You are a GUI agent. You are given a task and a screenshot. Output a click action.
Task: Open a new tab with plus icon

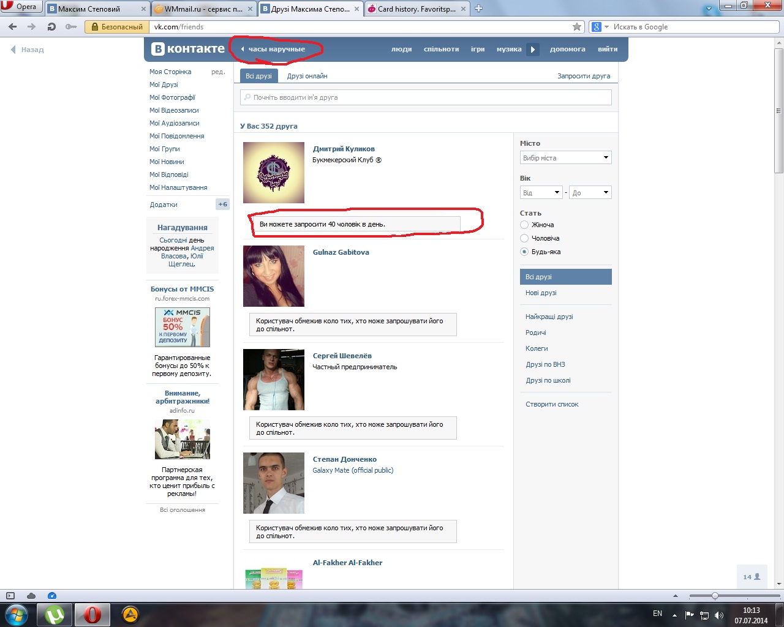479,9
